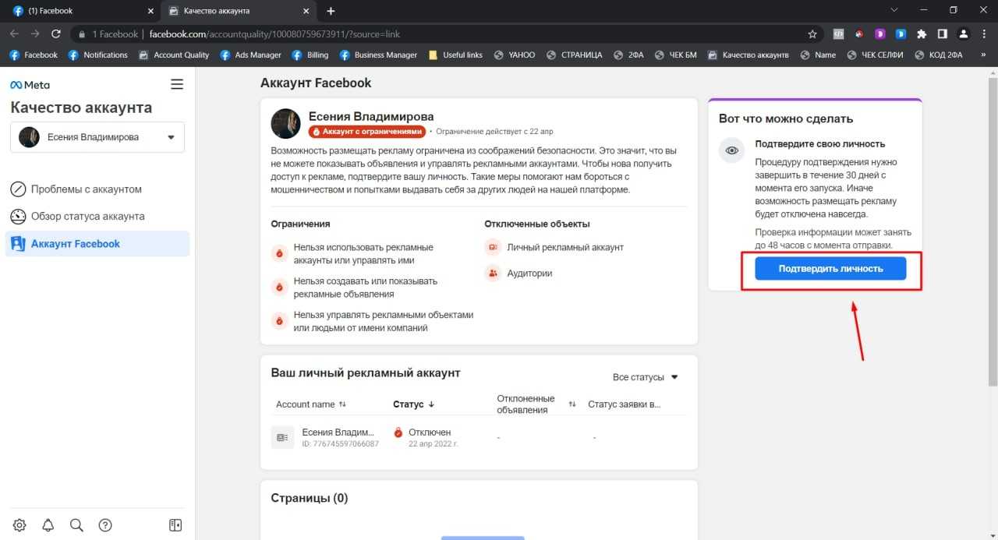Open the Ads Manager bookmark
Image resolution: width=998 pixels, height=540 pixels.
[251, 55]
